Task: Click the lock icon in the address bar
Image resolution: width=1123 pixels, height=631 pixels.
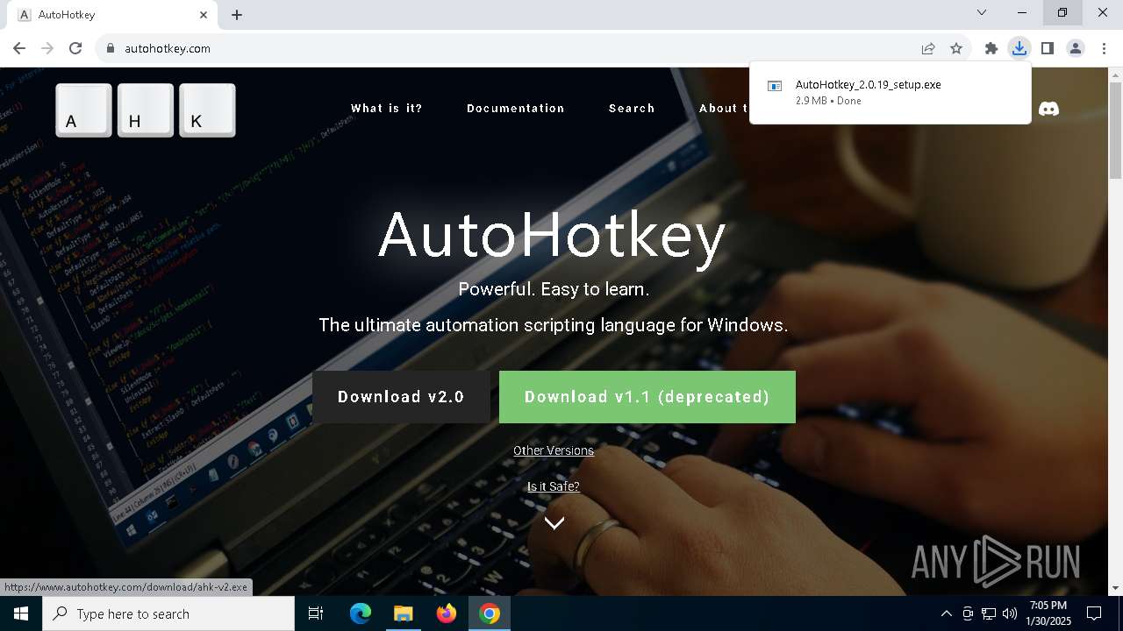Action: pos(111,48)
